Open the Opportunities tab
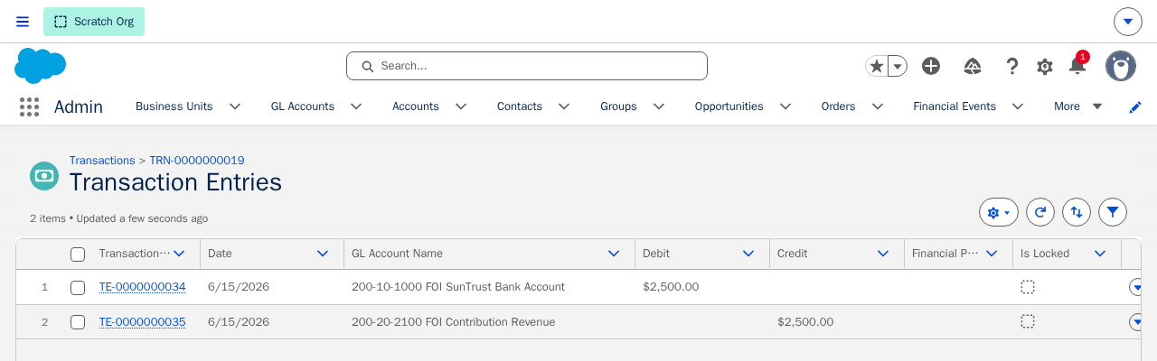Image resolution: width=1157 pixels, height=361 pixels. pos(729,106)
